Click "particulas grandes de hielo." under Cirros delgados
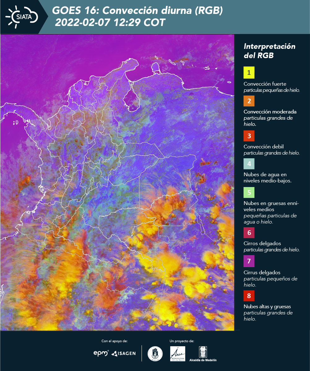Screen dimensions: 310x371 point(272,249)
